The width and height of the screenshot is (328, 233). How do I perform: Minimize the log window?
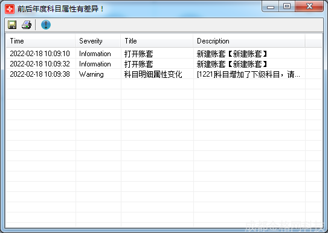pos(271,7)
